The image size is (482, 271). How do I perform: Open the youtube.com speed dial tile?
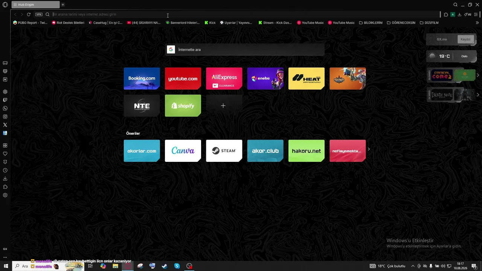click(183, 79)
